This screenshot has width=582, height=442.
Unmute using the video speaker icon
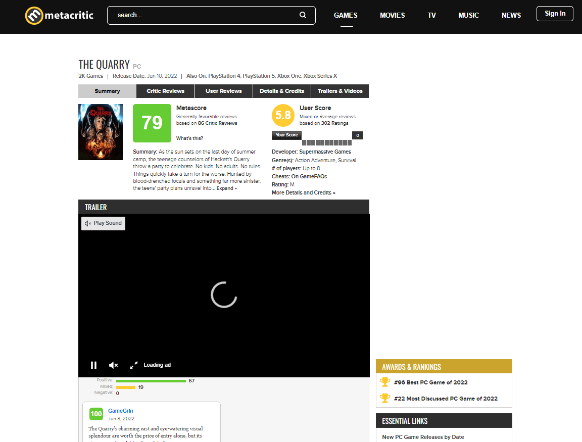click(114, 365)
